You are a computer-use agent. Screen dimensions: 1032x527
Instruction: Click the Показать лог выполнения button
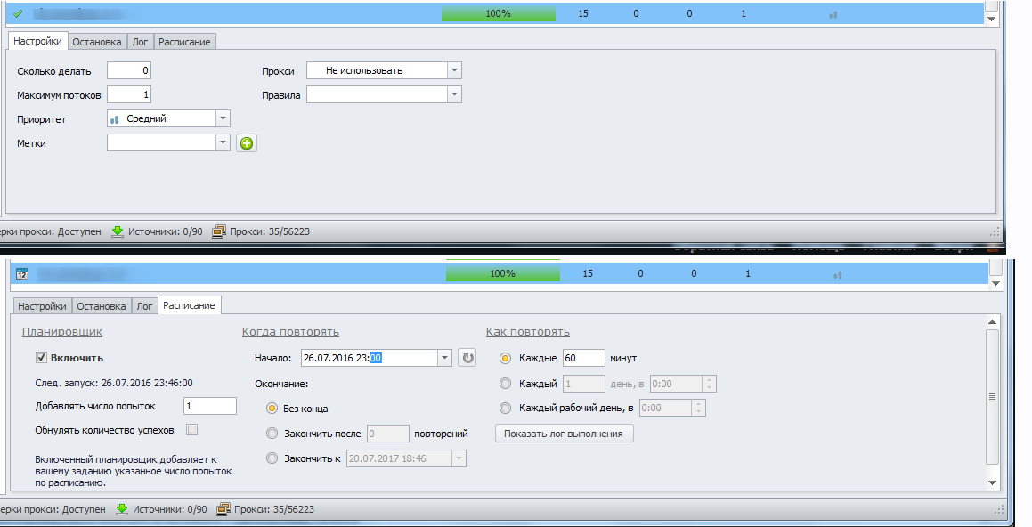coord(564,434)
